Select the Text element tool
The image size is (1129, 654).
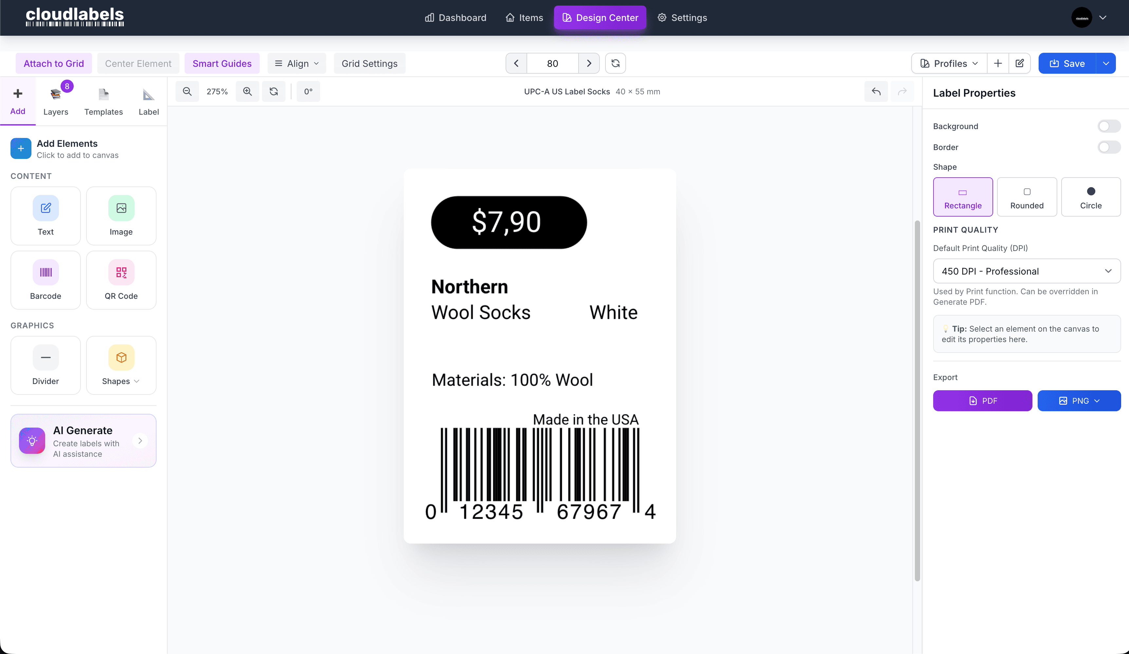point(45,216)
